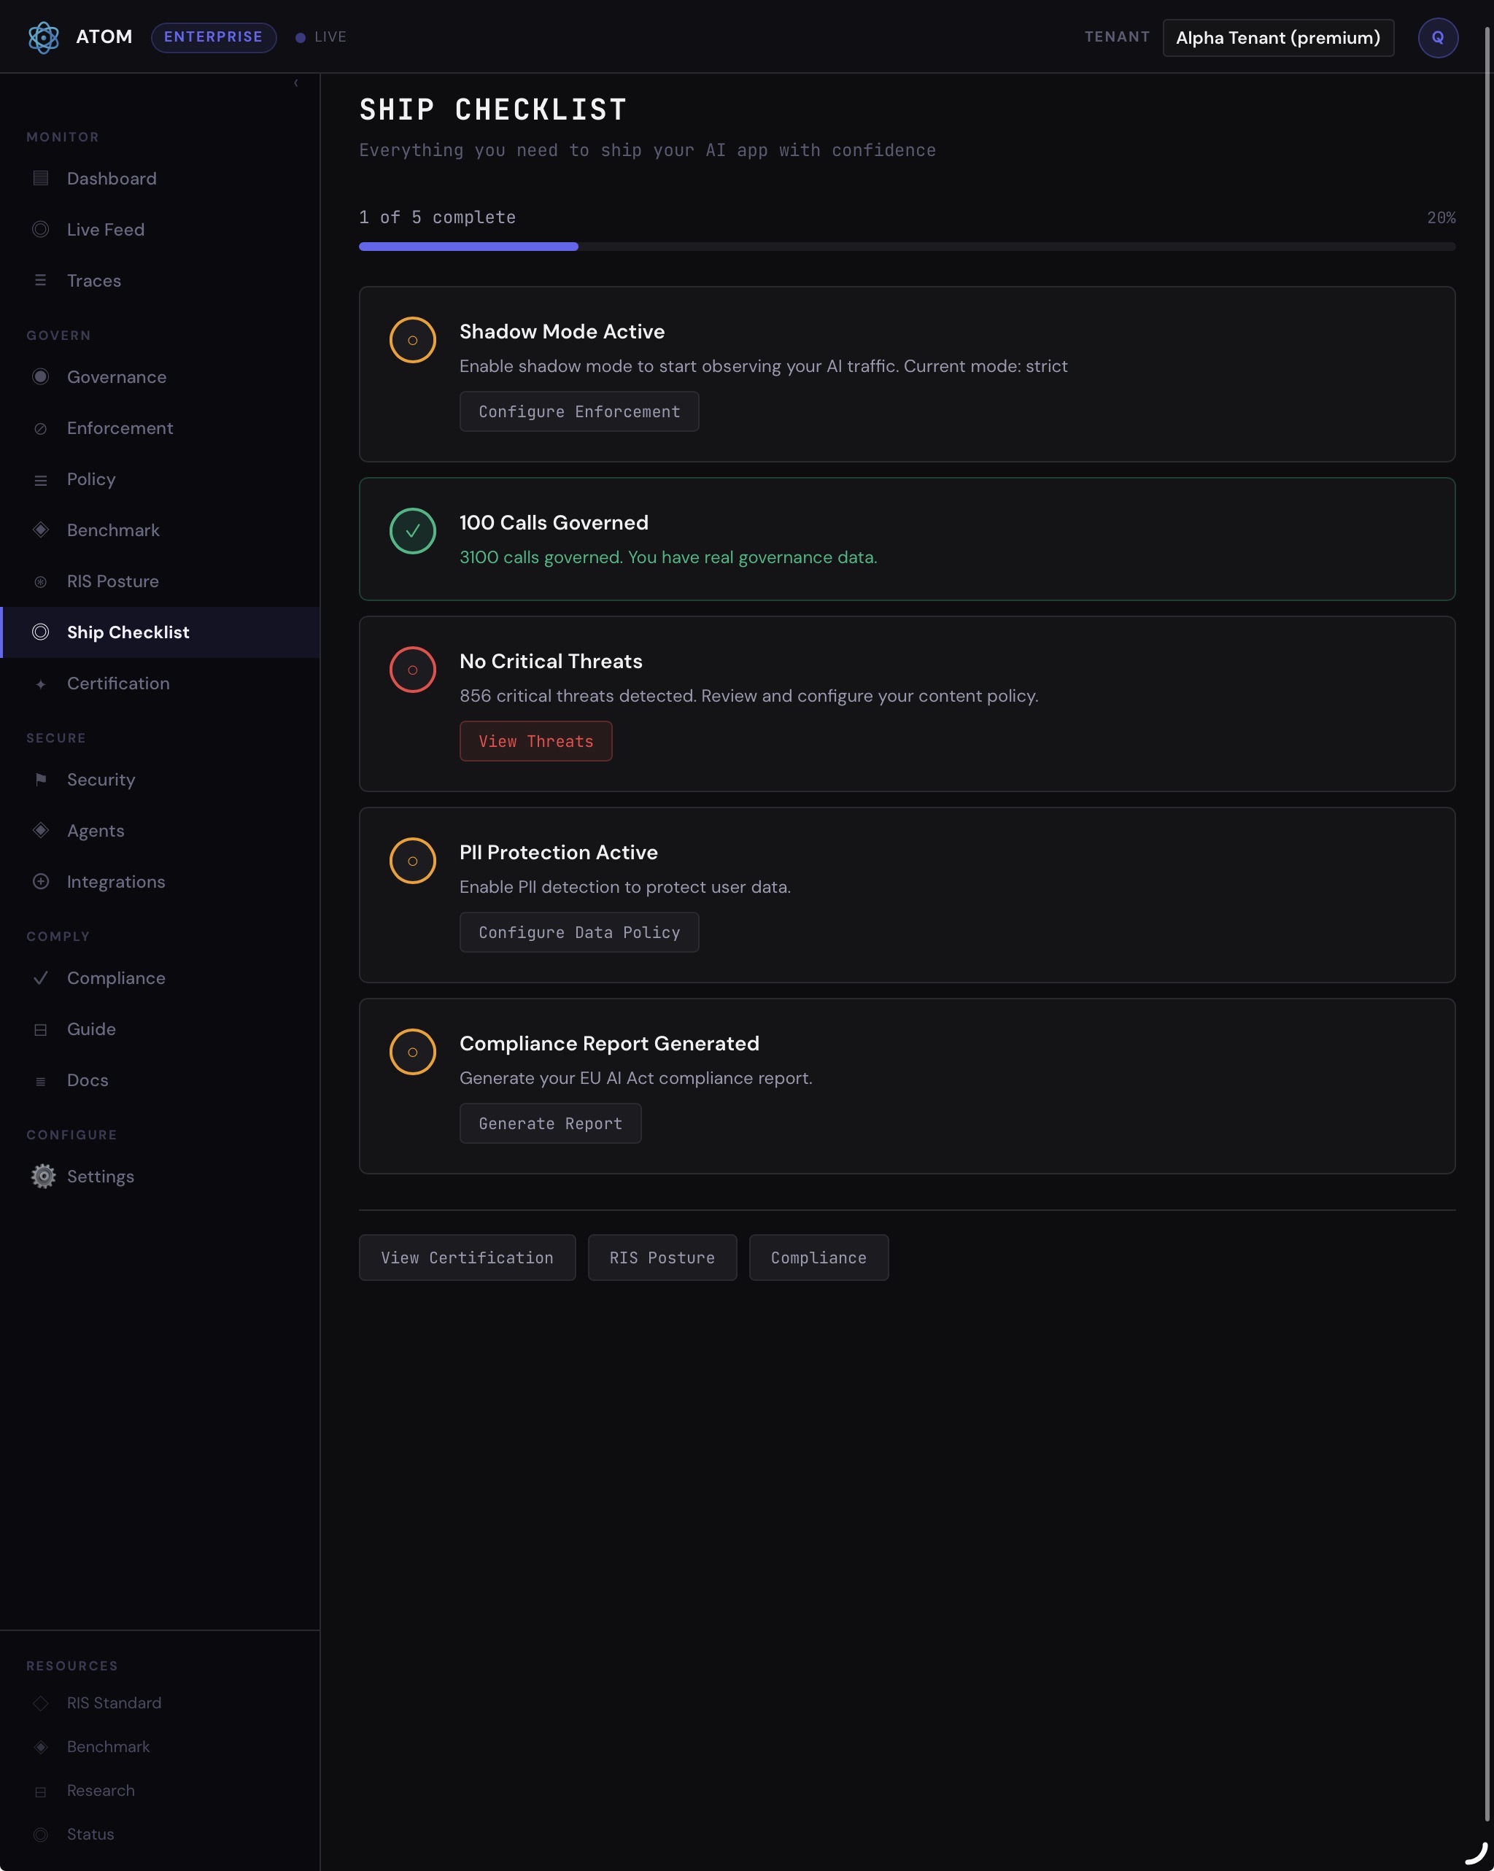Click the Dashboard icon in sidebar

[x=41, y=179]
